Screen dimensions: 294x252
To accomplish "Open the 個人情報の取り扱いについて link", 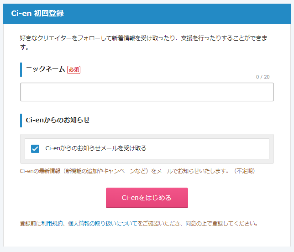I will click(x=103, y=223).
